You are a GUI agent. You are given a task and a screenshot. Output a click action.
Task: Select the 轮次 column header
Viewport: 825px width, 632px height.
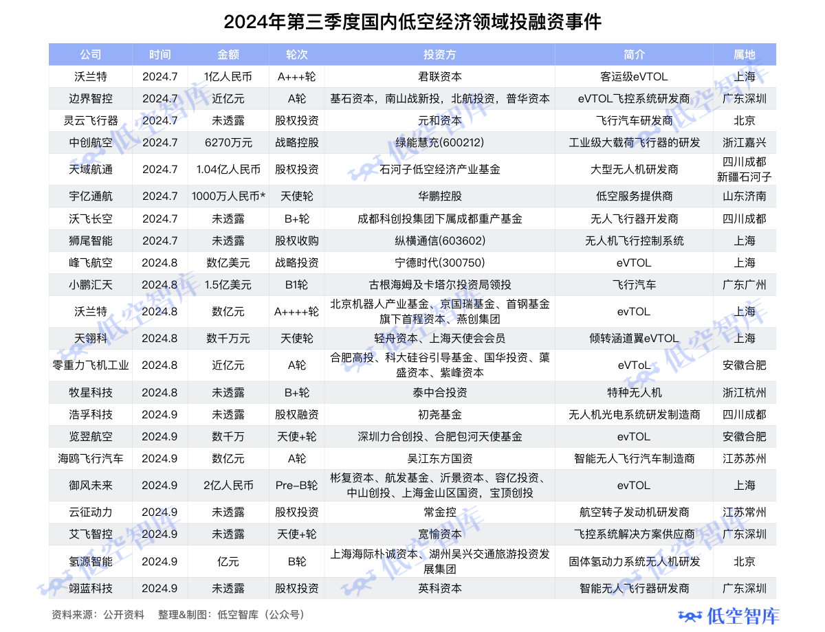pyautogui.click(x=297, y=55)
